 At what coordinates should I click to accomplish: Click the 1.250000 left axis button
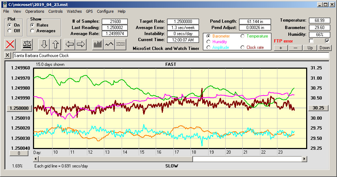pos(20,108)
